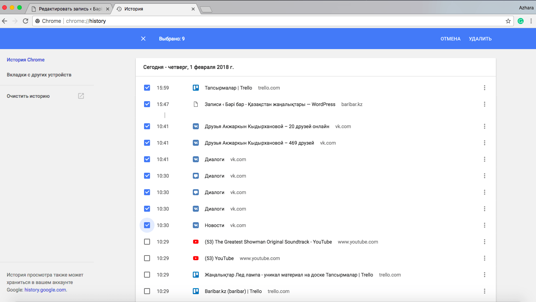
Task: Close the История tab
Action: [x=194, y=9]
